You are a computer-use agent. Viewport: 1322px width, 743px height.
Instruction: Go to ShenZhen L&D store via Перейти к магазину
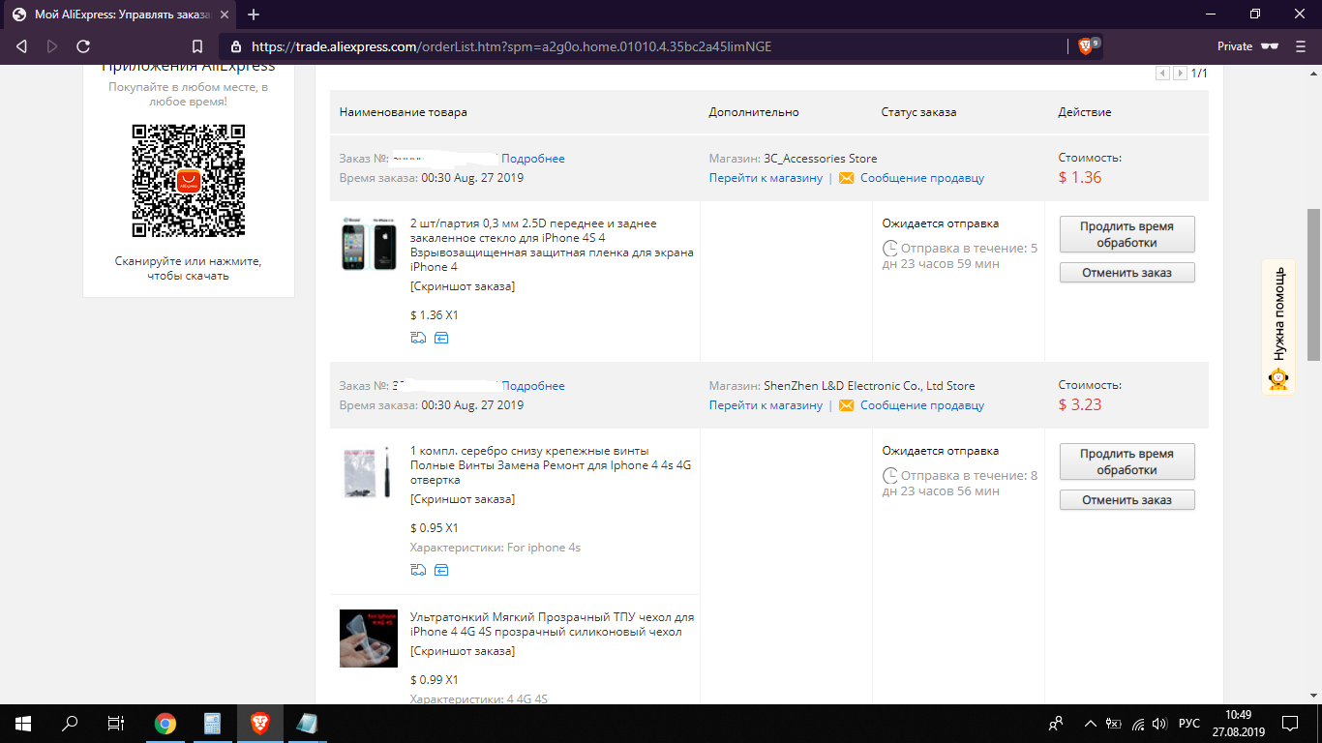pos(766,405)
